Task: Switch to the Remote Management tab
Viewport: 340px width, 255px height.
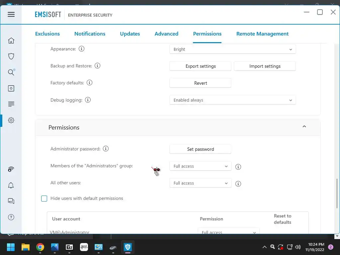Action: pyautogui.click(x=262, y=34)
